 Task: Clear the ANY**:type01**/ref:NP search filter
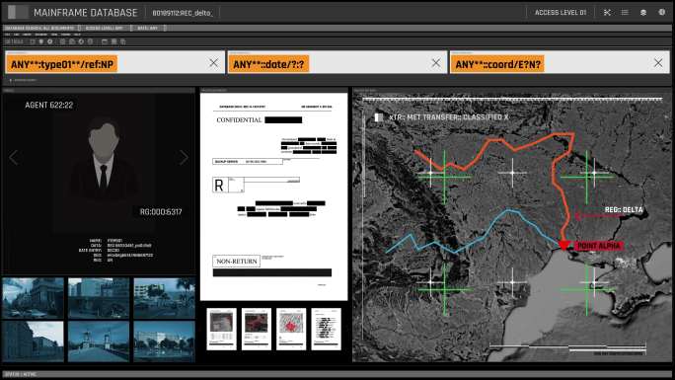(213, 63)
